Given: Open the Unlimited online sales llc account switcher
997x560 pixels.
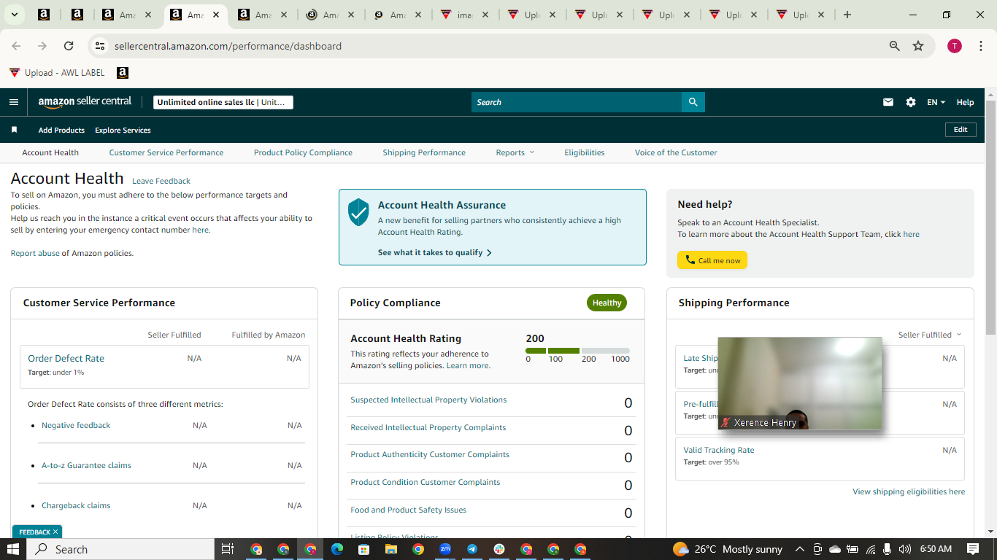Looking at the screenshot, I should pyautogui.click(x=223, y=102).
